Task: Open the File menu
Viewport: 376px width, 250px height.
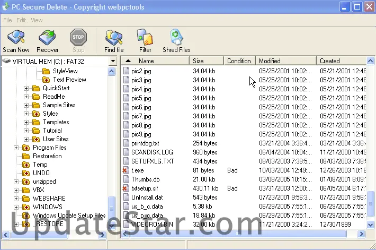Action: click(7, 20)
